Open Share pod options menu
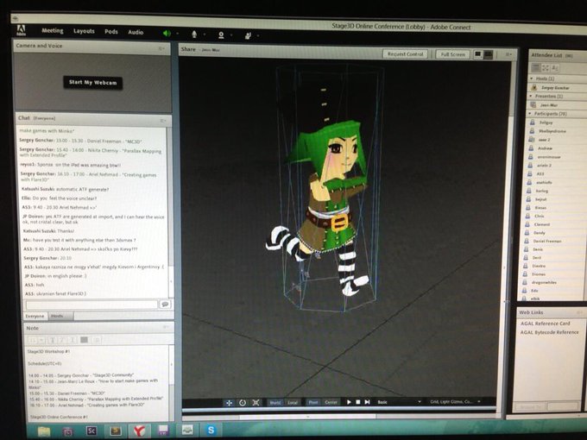Screen dimensions: 587x440 pyautogui.click(x=508, y=54)
